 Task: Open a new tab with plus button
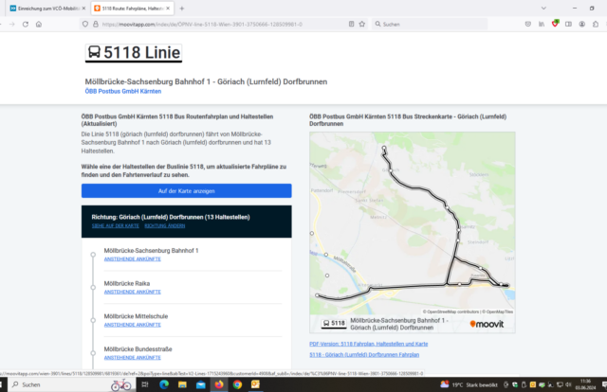(x=182, y=9)
